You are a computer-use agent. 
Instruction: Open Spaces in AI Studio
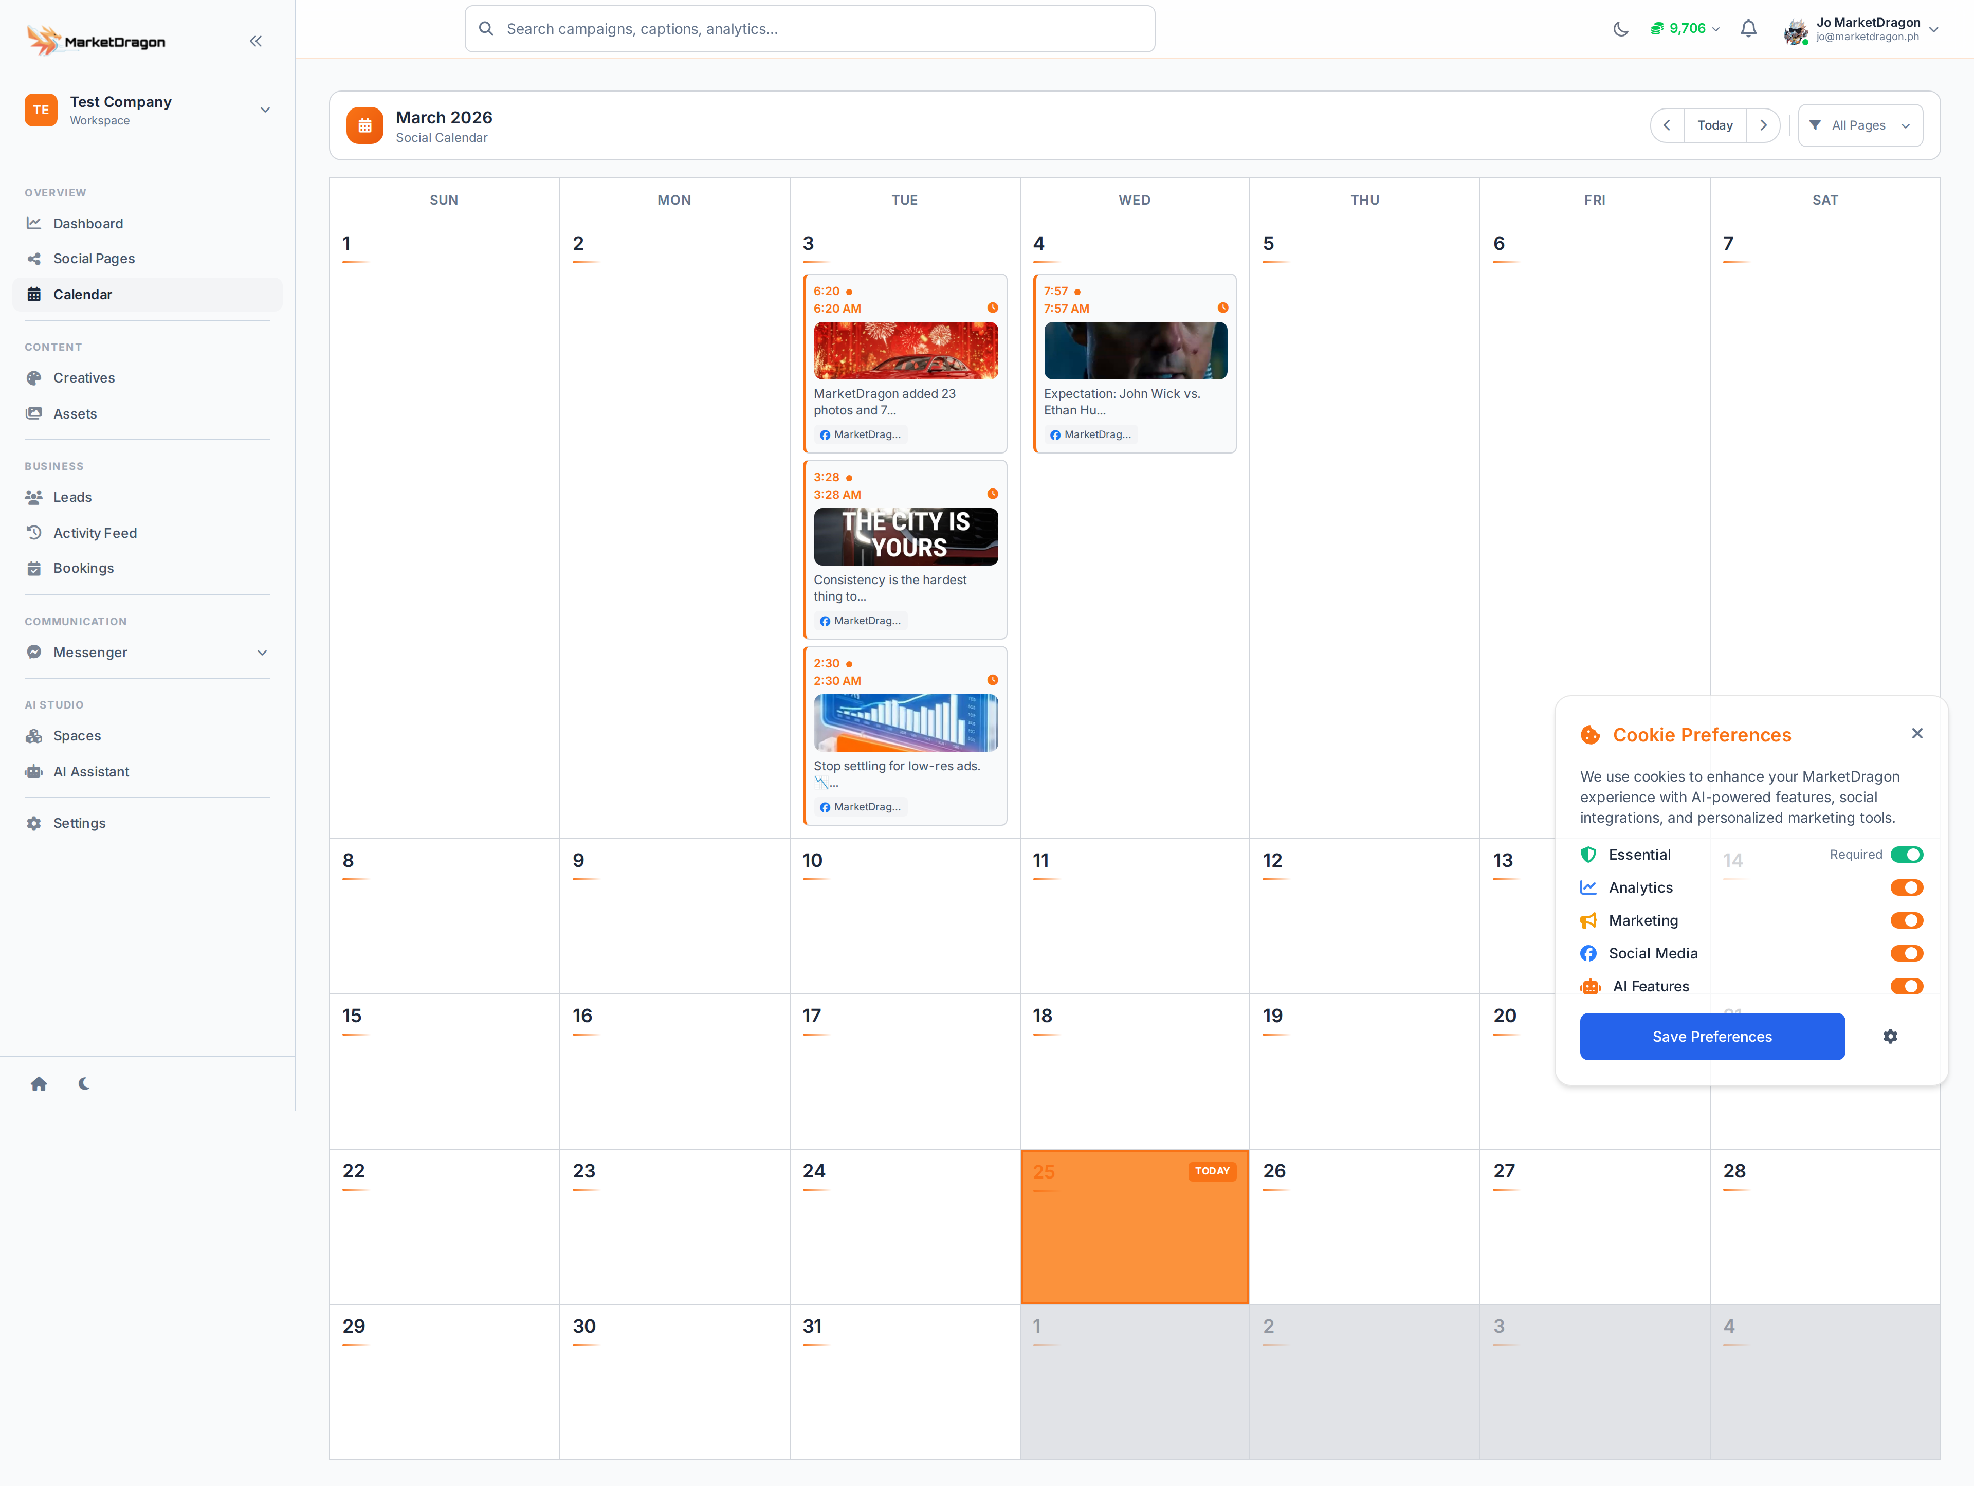(x=147, y=735)
